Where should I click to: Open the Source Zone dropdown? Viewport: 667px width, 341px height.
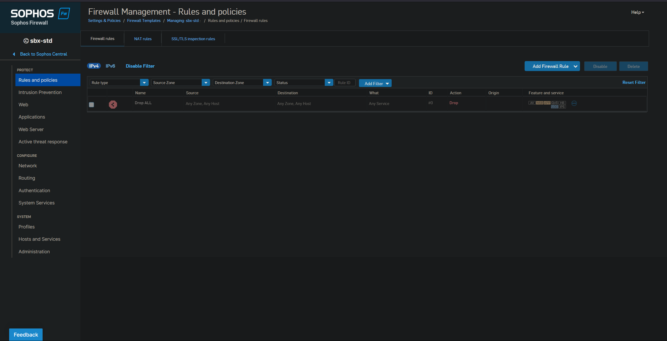(206, 83)
